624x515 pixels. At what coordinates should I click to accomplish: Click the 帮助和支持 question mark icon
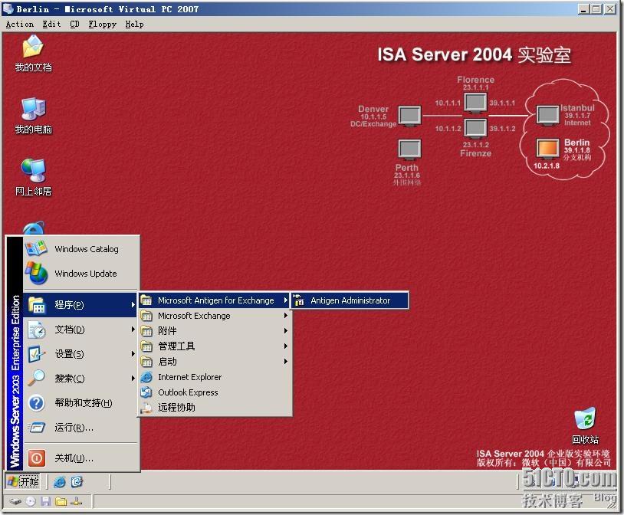coord(37,403)
